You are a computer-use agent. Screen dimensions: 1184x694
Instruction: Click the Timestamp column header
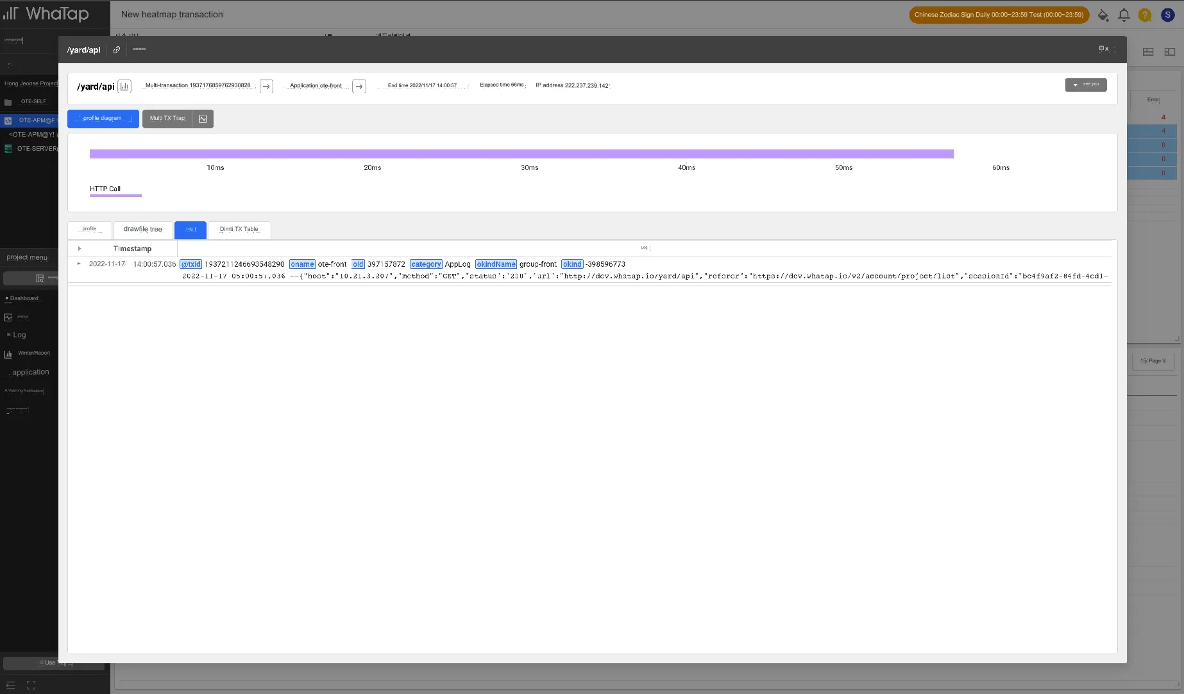click(x=132, y=249)
